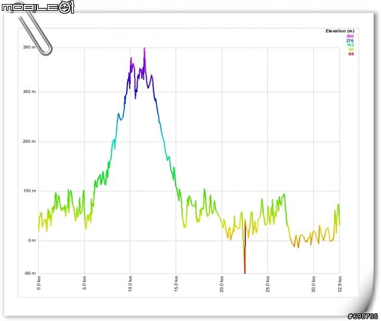This screenshot has height=321, width=381.
Task: Click the 25.0 km x-axis label
Action: tap(268, 283)
